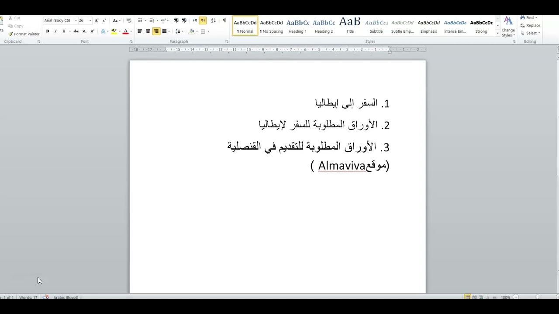Open the numbering list dropdown

156,20
